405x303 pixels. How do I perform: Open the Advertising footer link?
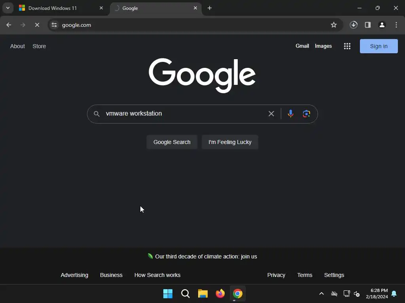[74, 275]
